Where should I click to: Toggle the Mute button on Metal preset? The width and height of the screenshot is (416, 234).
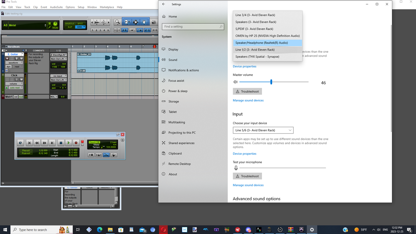[55, 28]
